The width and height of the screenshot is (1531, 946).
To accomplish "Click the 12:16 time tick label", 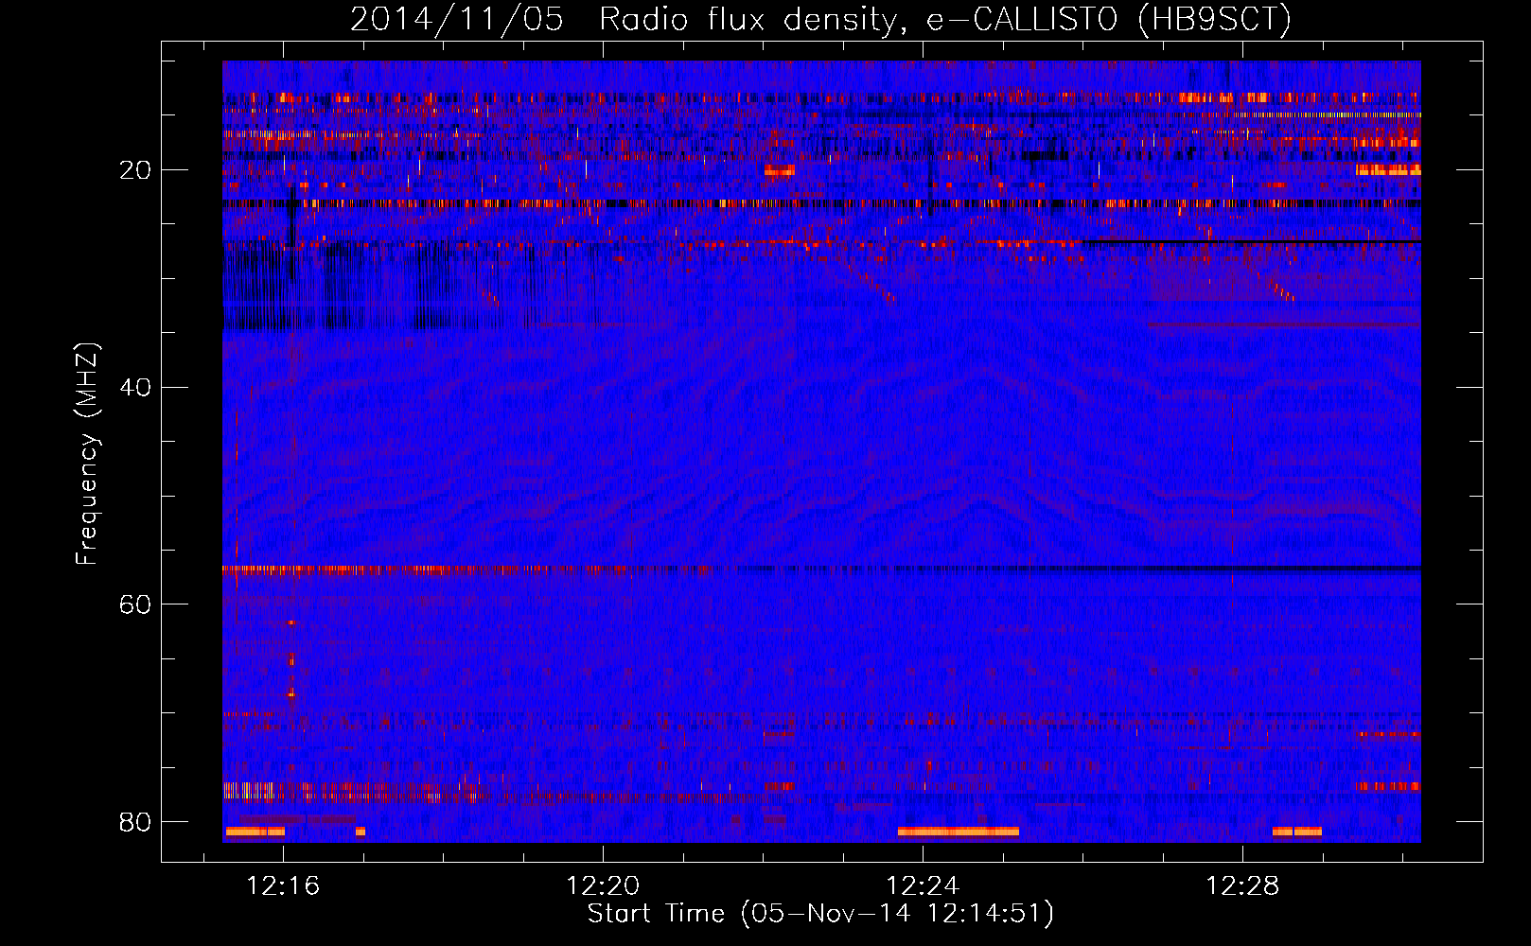I will tap(283, 885).
